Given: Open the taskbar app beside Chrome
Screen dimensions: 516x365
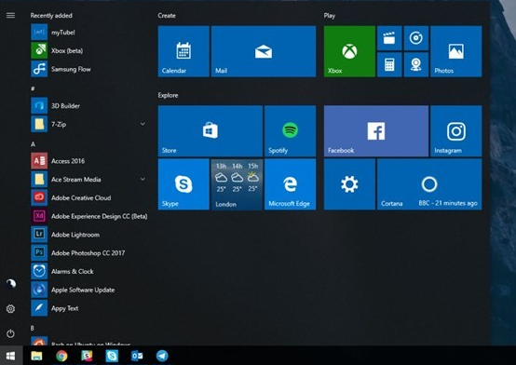Looking at the screenshot, I should [x=87, y=356].
